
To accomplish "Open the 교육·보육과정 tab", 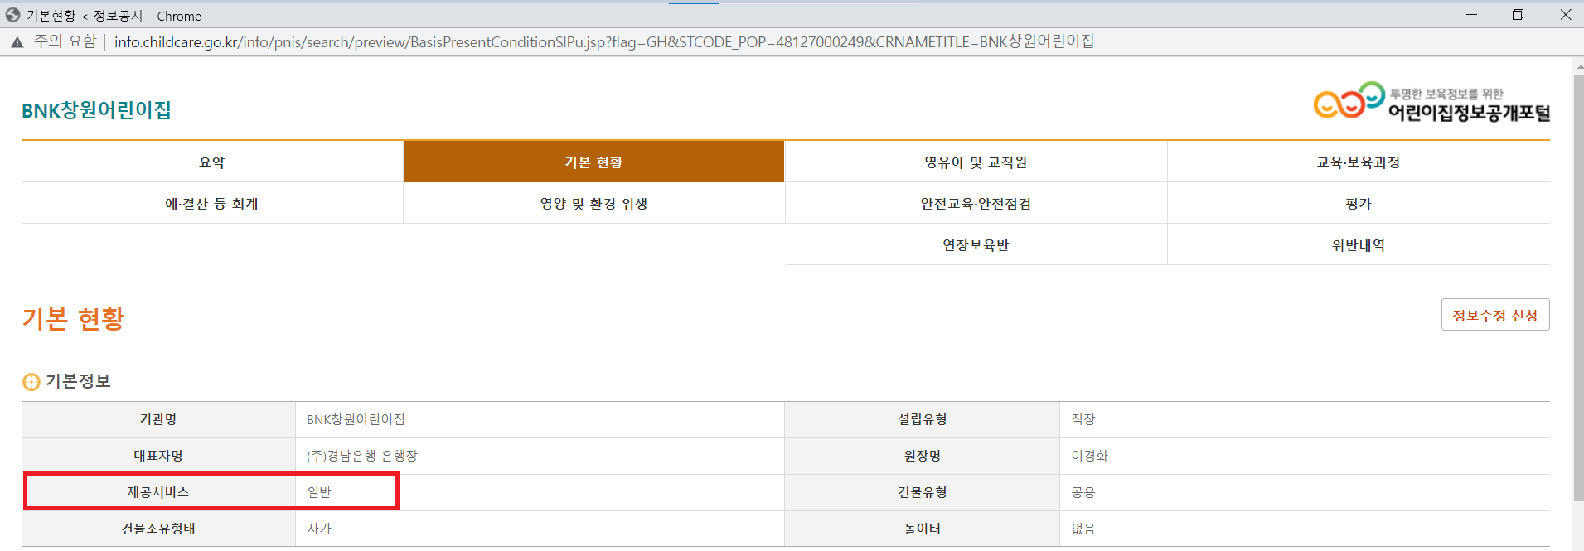I will point(1359,162).
